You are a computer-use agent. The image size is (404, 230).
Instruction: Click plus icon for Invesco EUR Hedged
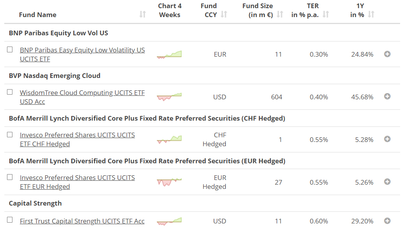(387, 182)
